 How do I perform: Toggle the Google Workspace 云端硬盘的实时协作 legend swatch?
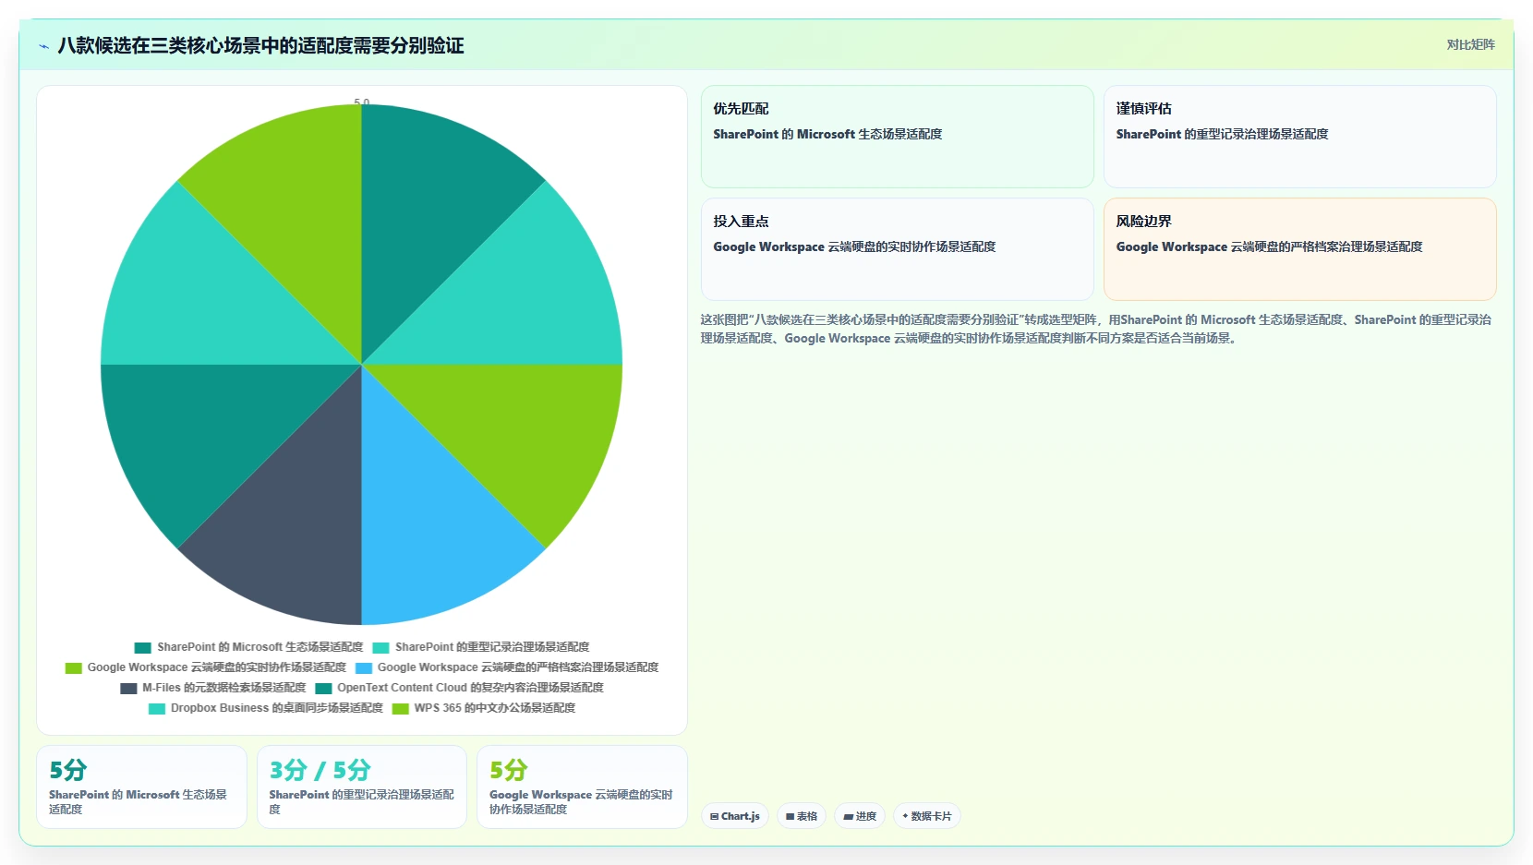pyautogui.click(x=73, y=668)
